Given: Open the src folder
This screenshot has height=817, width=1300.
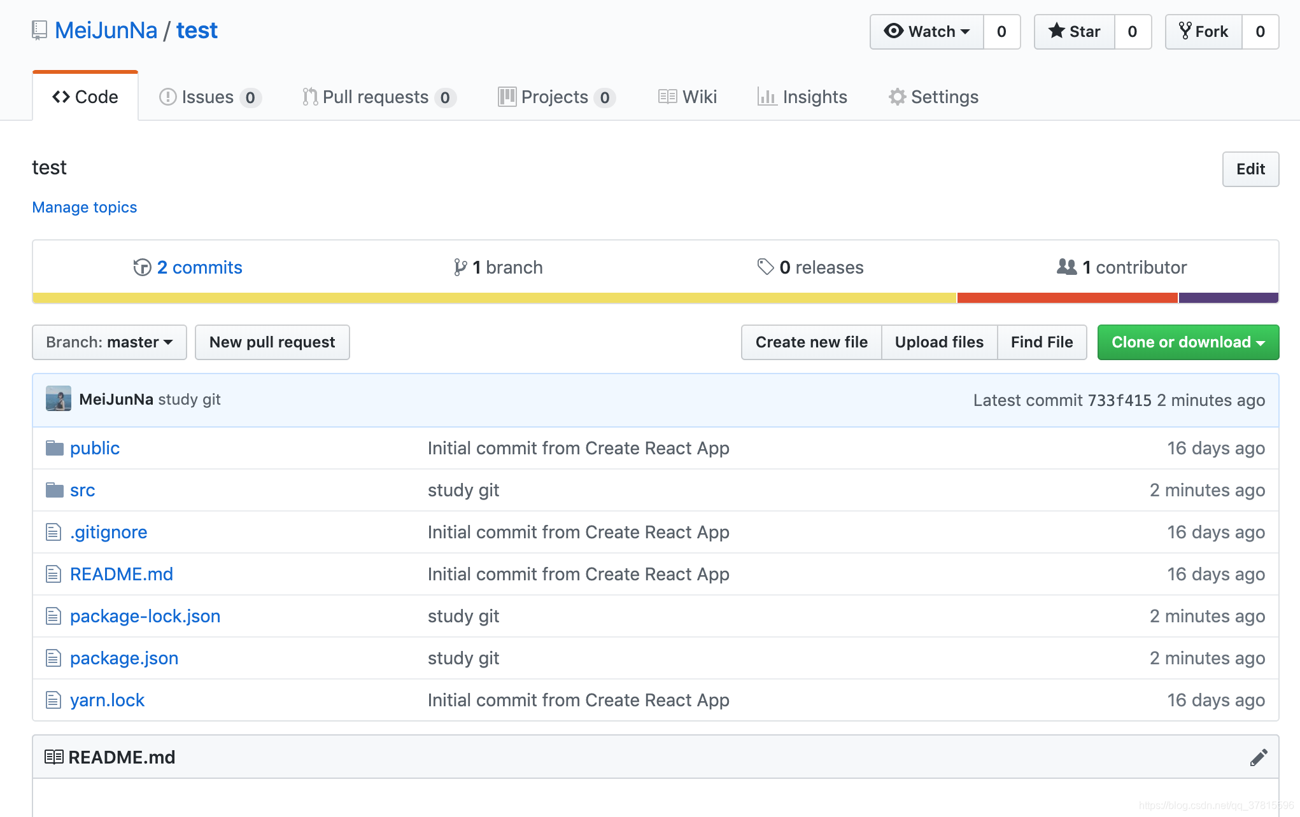Looking at the screenshot, I should click(x=83, y=490).
